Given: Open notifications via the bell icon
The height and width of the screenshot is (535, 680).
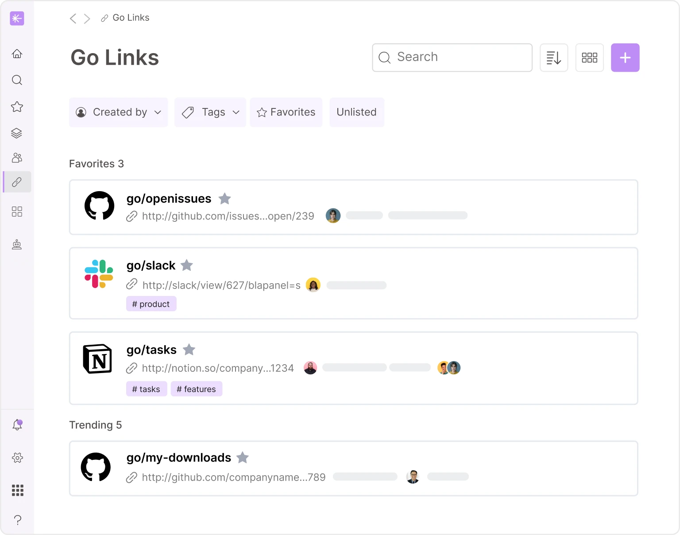Looking at the screenshot, I should coord(17,424).
